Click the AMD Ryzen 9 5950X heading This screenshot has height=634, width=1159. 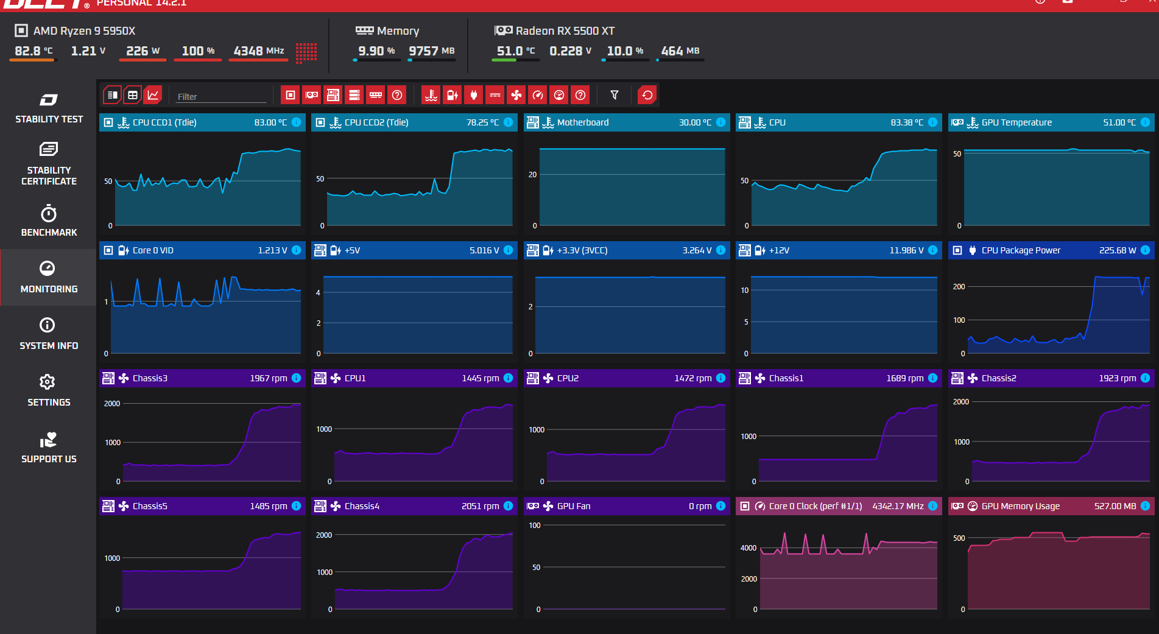tap(84, 30)
